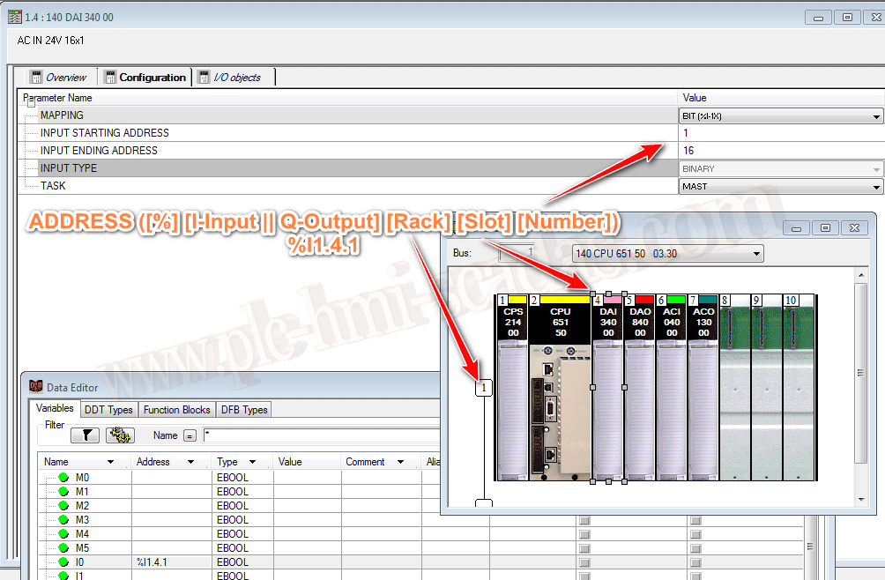Click the rack view vertical scrollbar
This screenshot has width=885, height=580.
[x=861, y=370]
